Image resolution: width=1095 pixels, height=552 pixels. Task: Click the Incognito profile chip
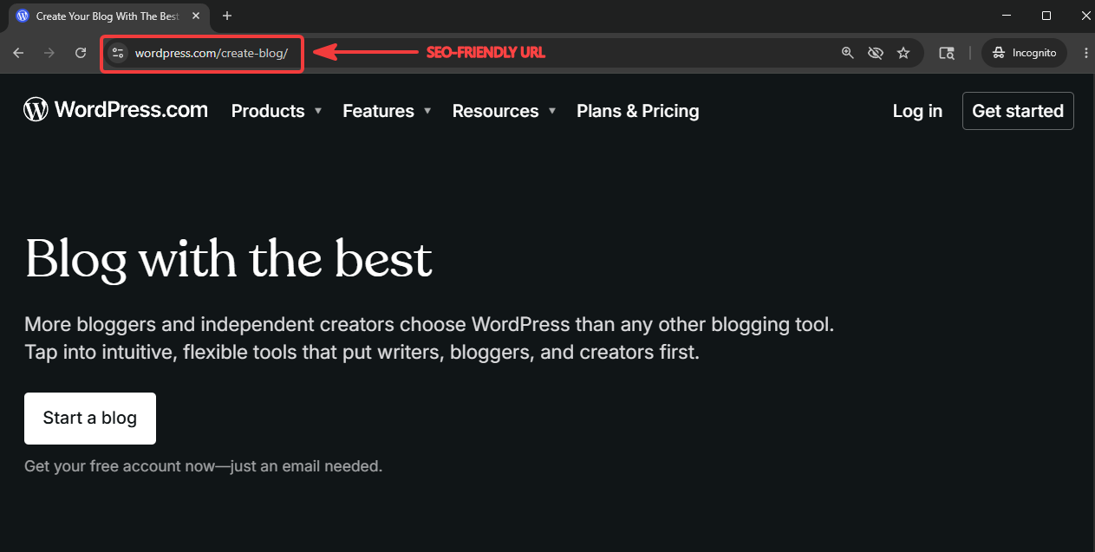click(x=1024, y=53)
